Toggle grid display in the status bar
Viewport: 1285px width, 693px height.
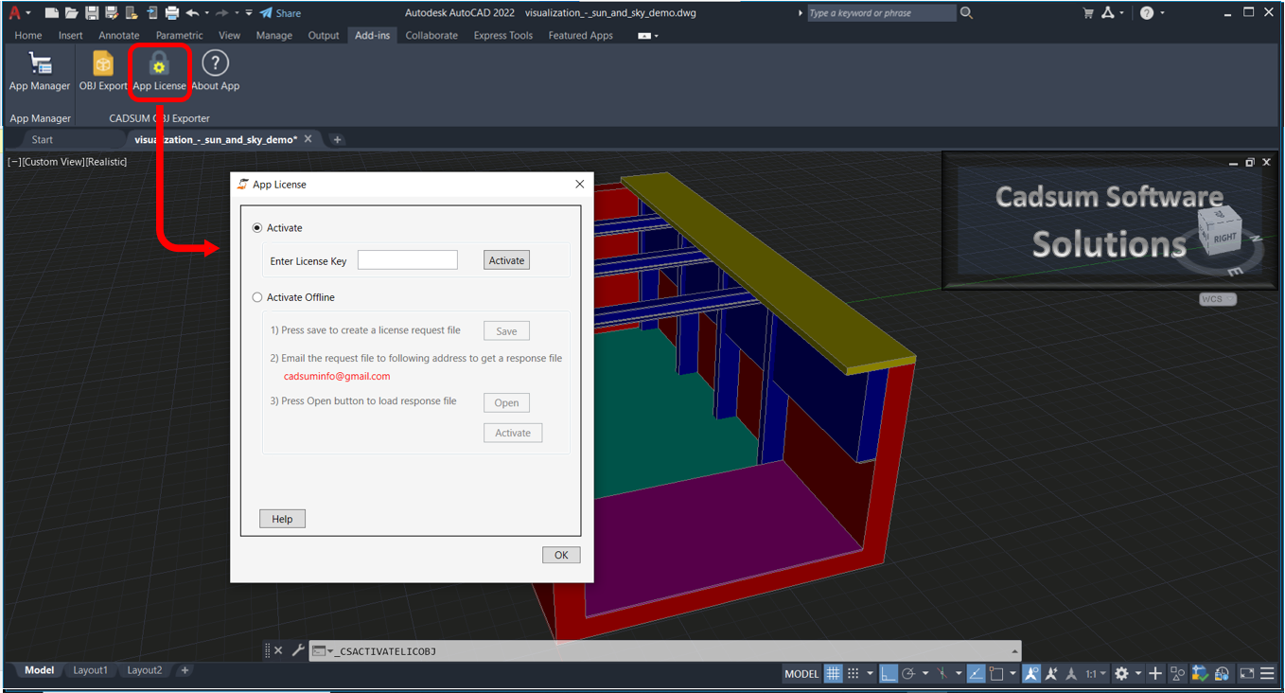833,672
